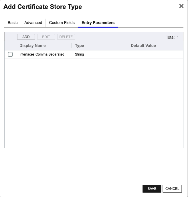Click the EDIT button
Screen dimensions: 188x197
coord(46,37)
